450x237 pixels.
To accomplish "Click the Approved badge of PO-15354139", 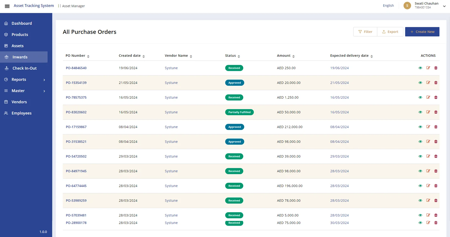I will click(235, 83).
